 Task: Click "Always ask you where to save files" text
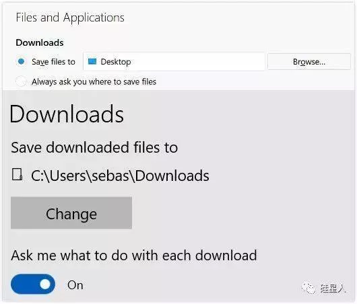click(x=94, y=81)
